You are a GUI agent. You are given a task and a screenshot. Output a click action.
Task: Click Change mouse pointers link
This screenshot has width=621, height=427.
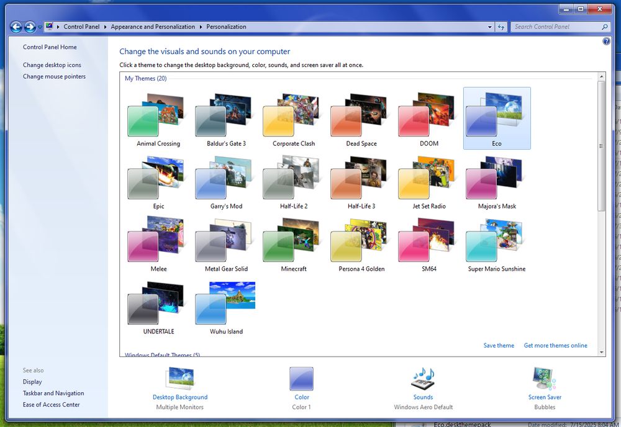[x=54, y=76]
